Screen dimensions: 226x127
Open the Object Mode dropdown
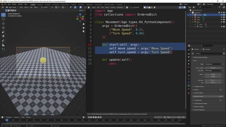coord(12,7)
